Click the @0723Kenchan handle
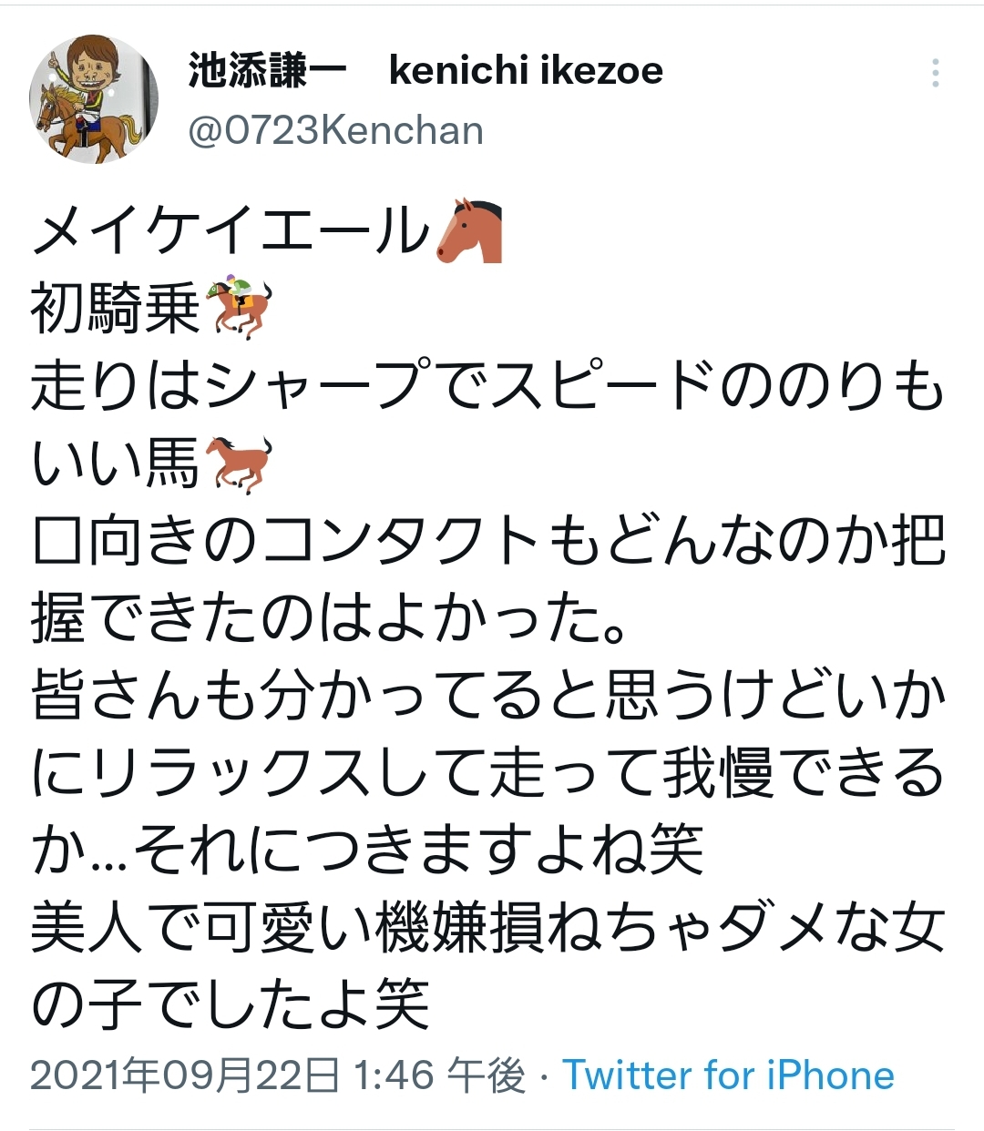The width and height of the screenshot is (984, 1131). [335, 130]
